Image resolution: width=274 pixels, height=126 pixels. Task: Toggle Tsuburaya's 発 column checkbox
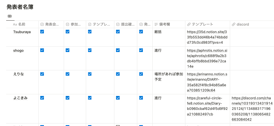pyautogui.click(x=141, y=32)
